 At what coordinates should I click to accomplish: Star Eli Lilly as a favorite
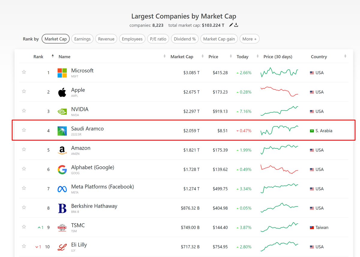[24, 246]
